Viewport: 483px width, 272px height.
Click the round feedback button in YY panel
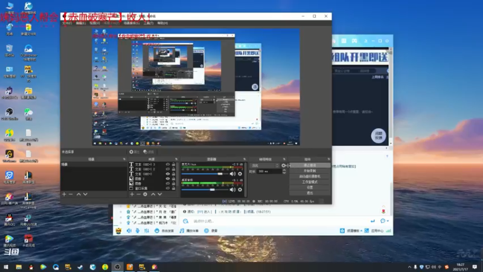click(x=379, y=135)
